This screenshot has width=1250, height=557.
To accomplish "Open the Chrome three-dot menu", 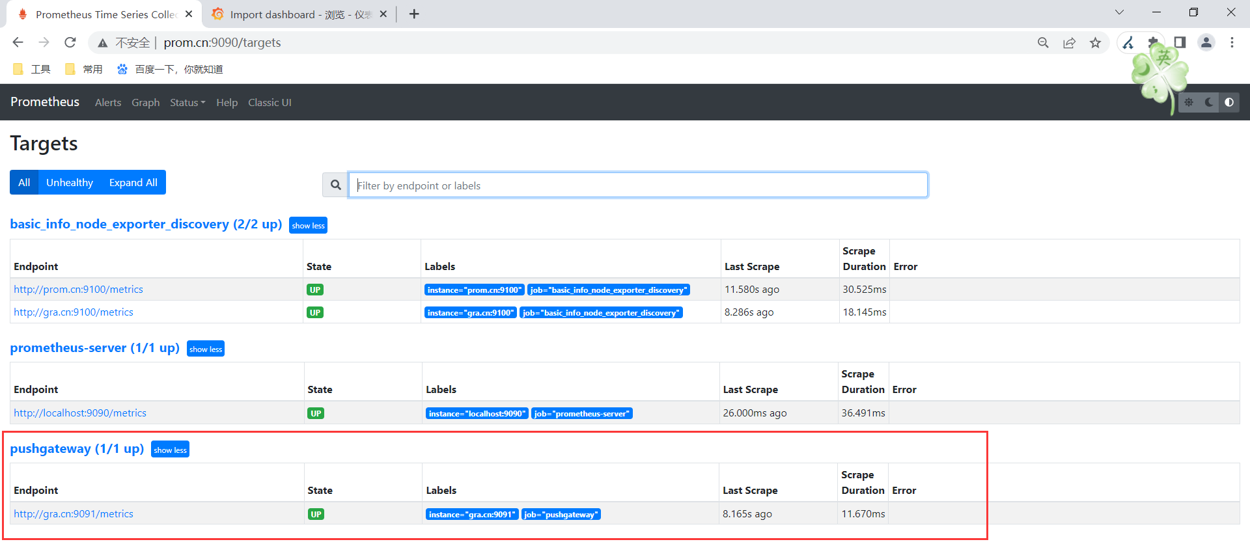I will click(1232, 42).
